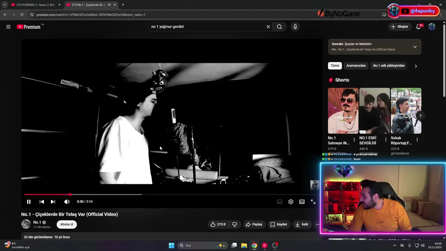
Task: View site information icon in address bar
Action: click(32, 15)
